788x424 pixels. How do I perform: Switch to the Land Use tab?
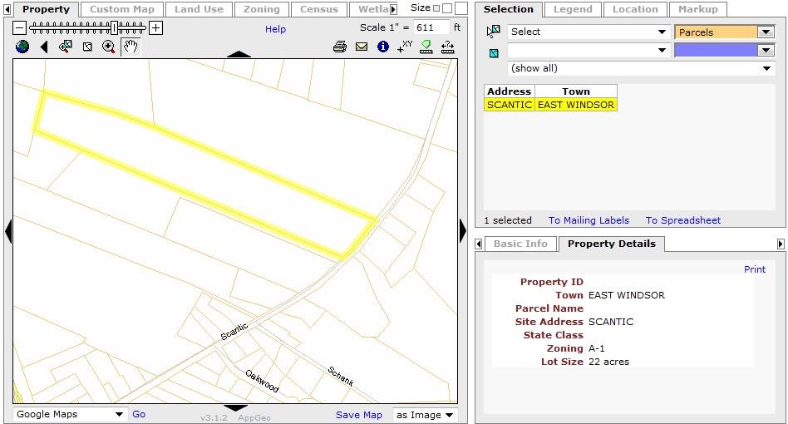(x=199, y=9)
